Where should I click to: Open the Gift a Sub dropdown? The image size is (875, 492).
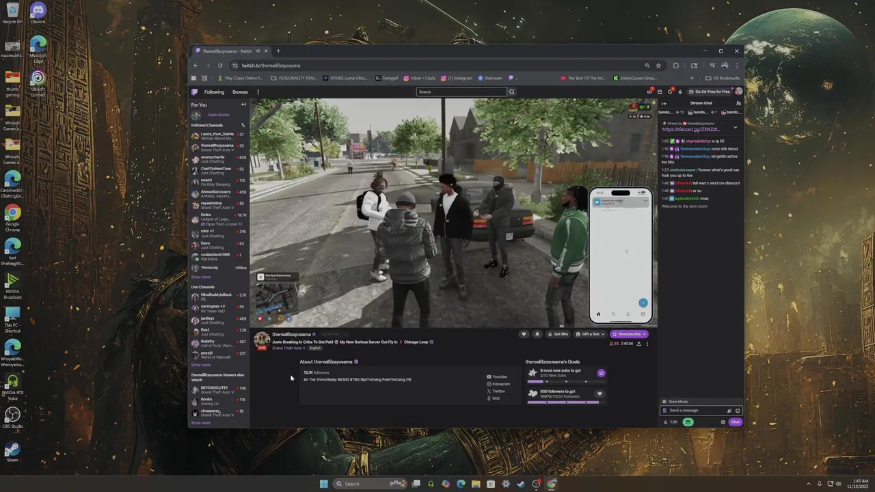point(590,334)
